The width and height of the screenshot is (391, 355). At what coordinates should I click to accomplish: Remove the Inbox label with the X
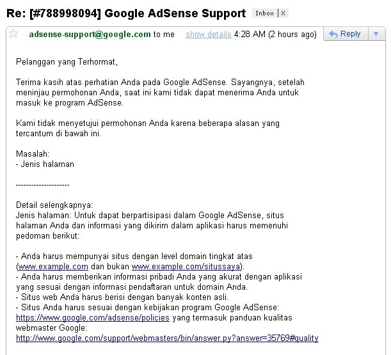tap(283, 13)
